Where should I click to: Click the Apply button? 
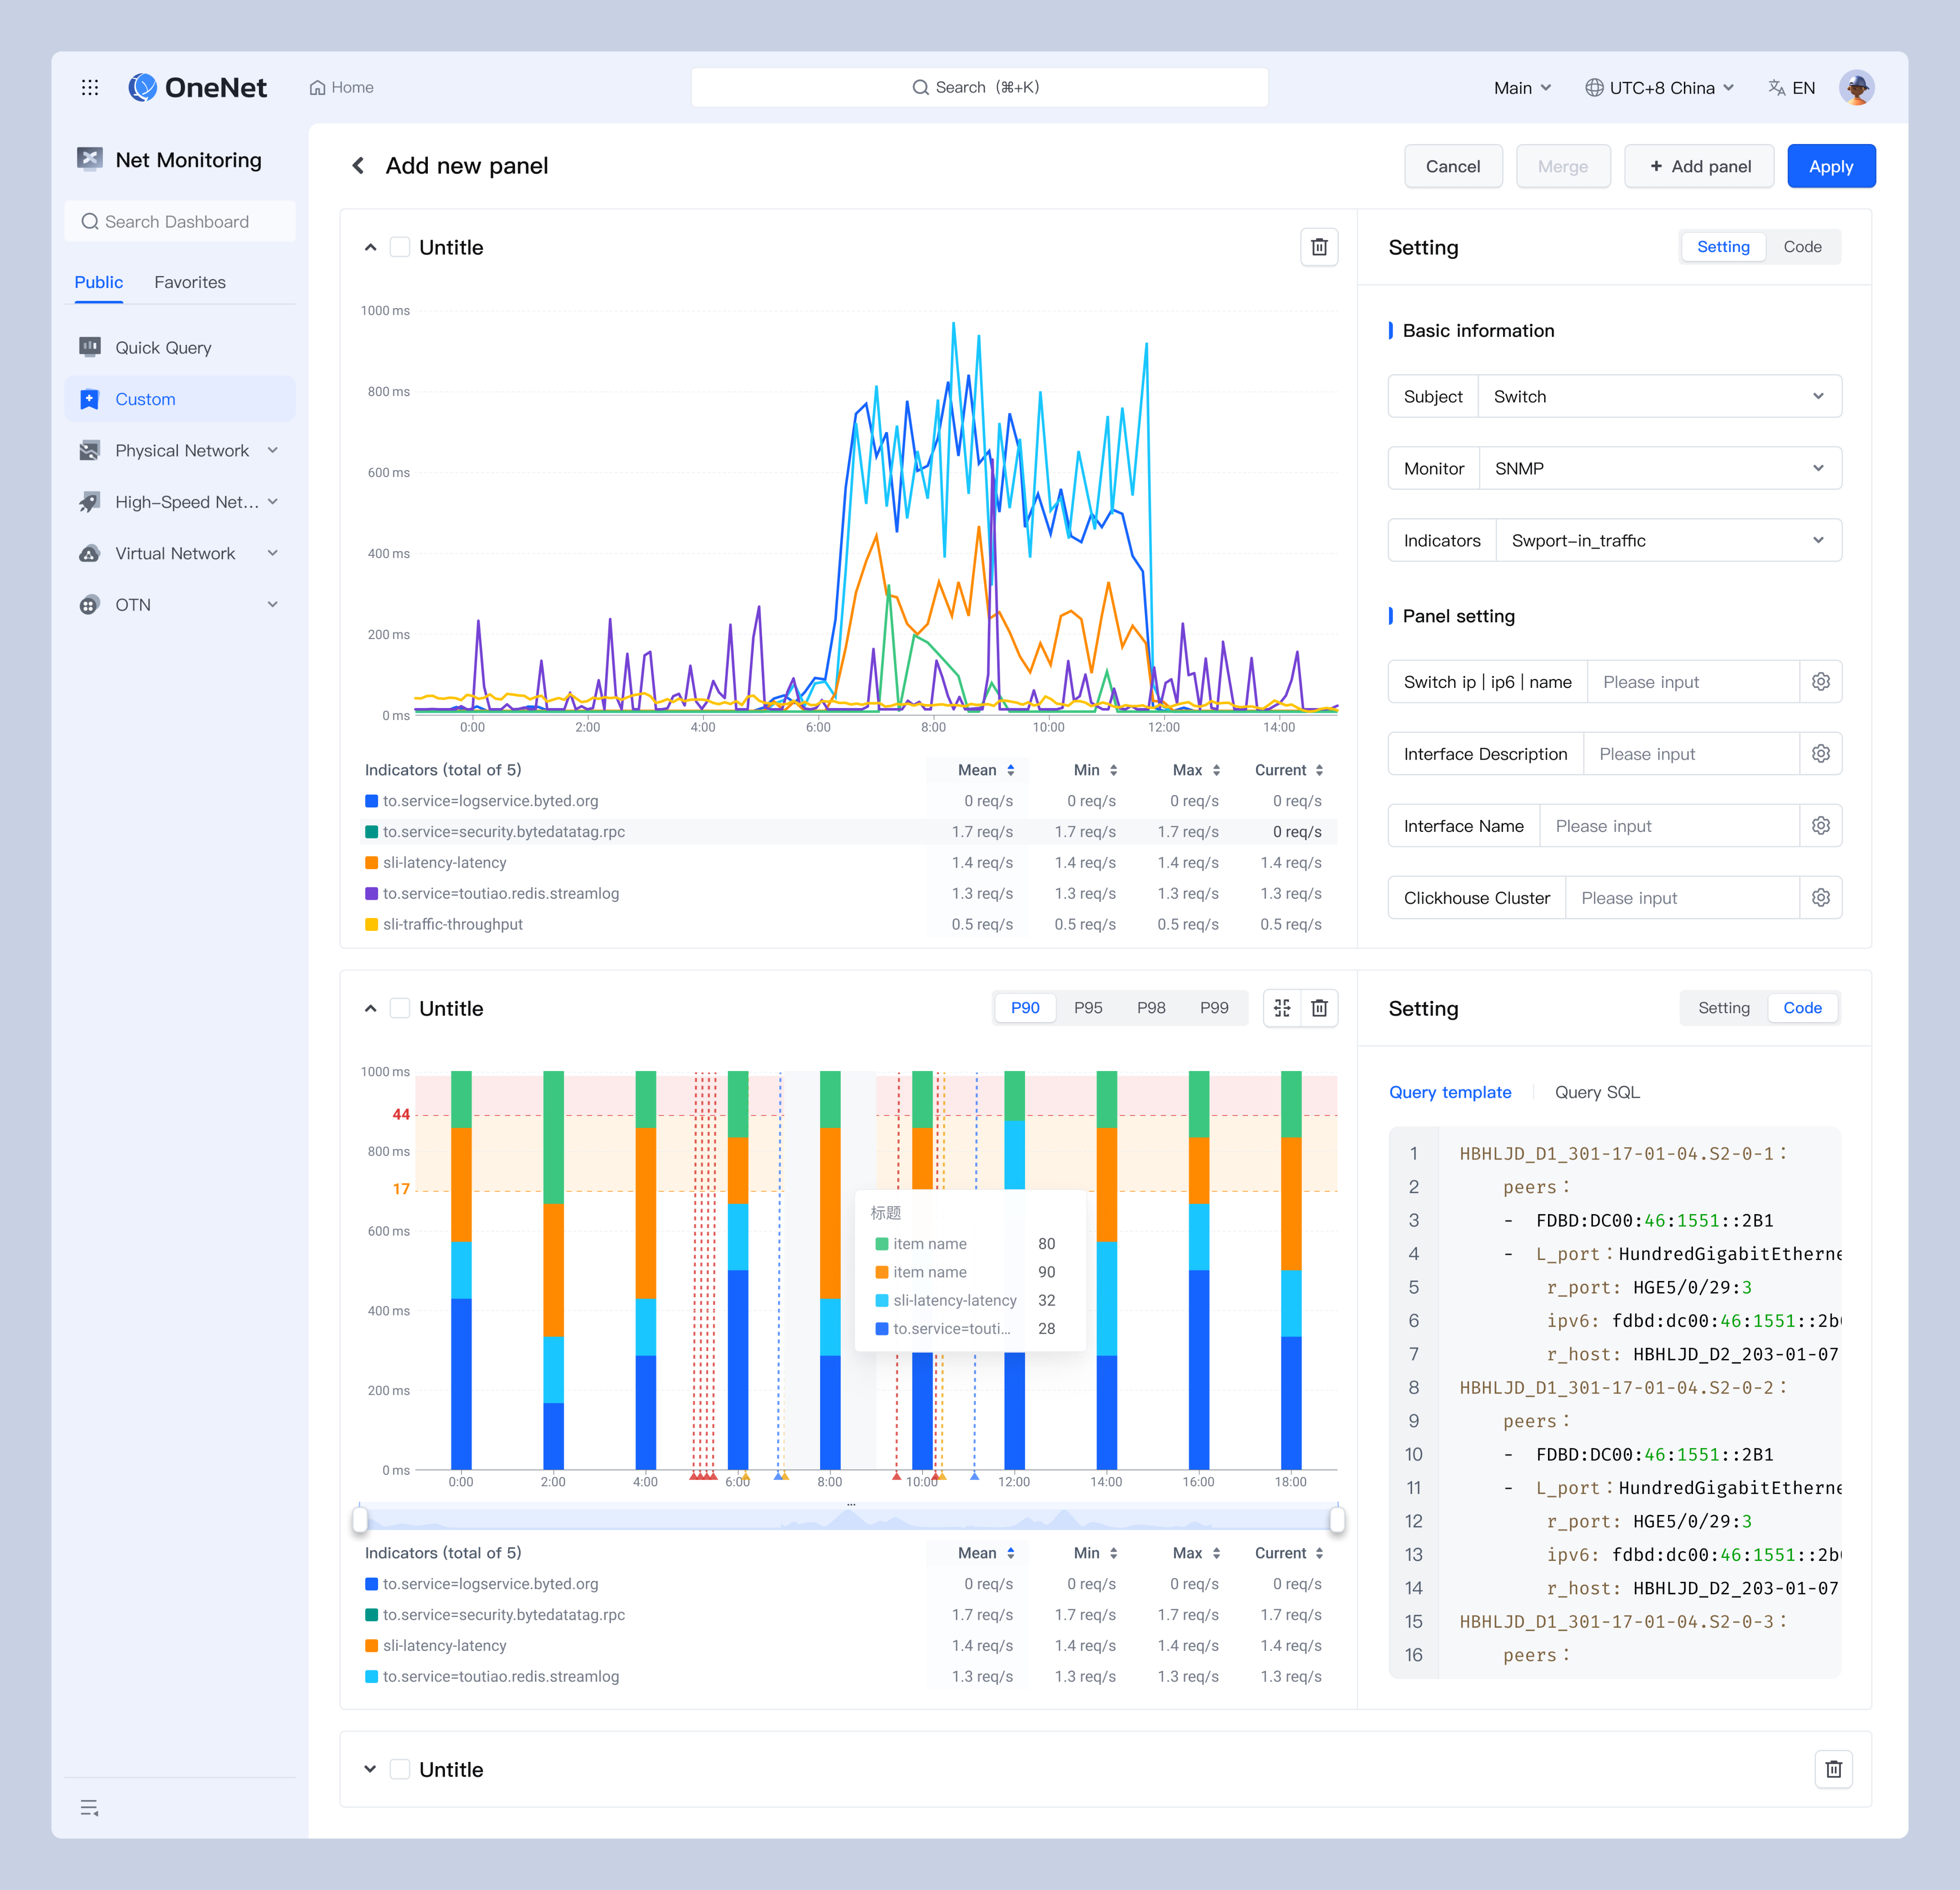pos(1830,167)
